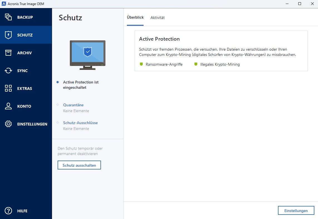This screenshot has width=318, height=219.
Task: Open the Quarantäne link
Action: click(73, 105)
